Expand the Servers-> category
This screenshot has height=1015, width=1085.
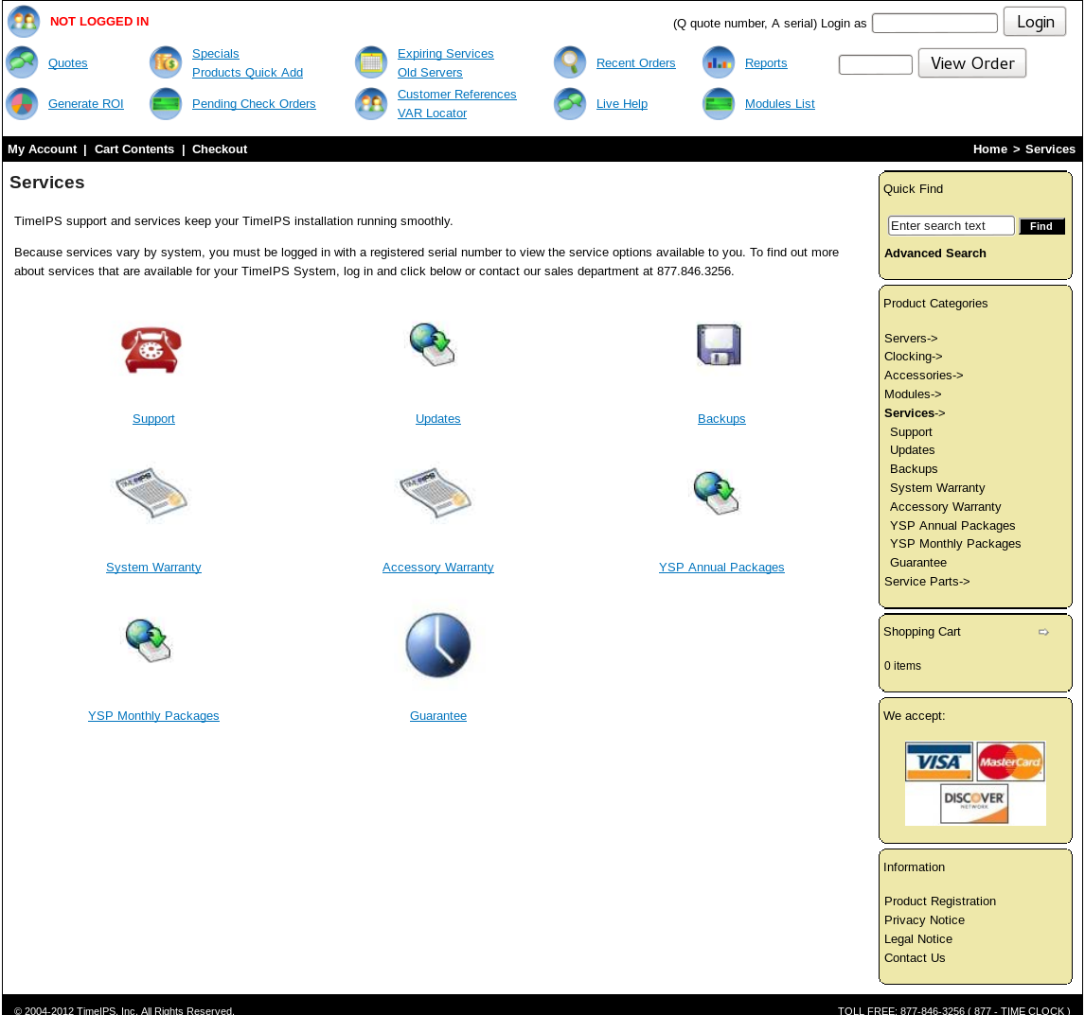[911, 338]
